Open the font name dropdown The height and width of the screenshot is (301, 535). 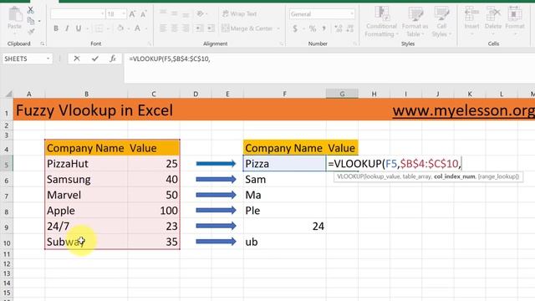click(x=102, y=14)
